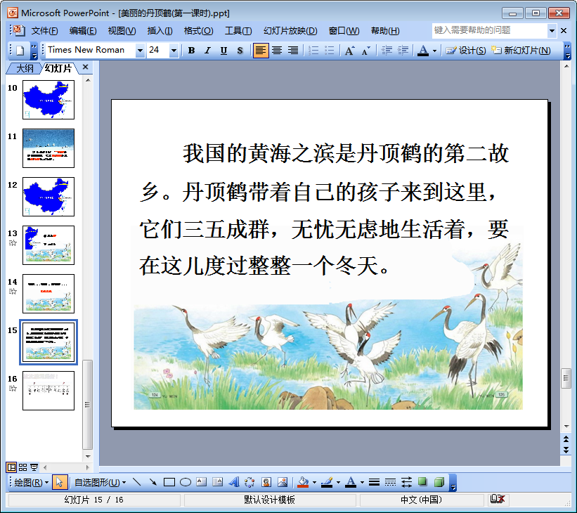Screen dimensions: 577x513
Task: Open the formatting font color dropdown arrow
Action: [434, 51]
